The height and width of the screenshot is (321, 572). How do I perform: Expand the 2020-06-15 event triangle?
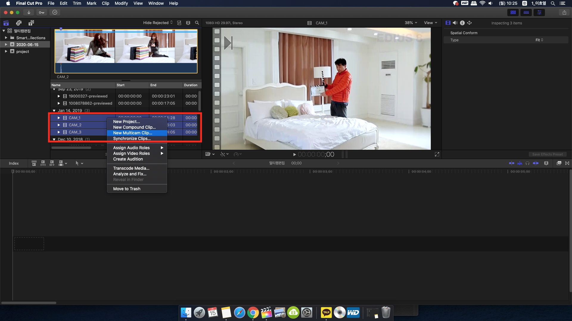(6, 45)
